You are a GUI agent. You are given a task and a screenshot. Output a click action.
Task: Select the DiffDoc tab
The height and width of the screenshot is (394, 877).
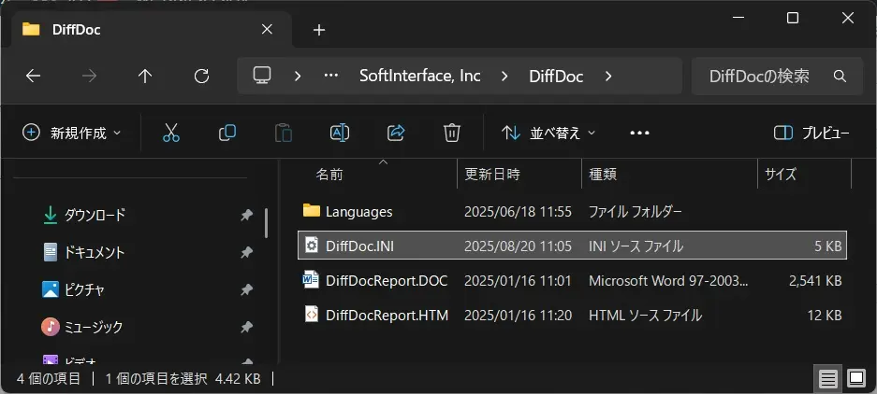tap(151, 30)
